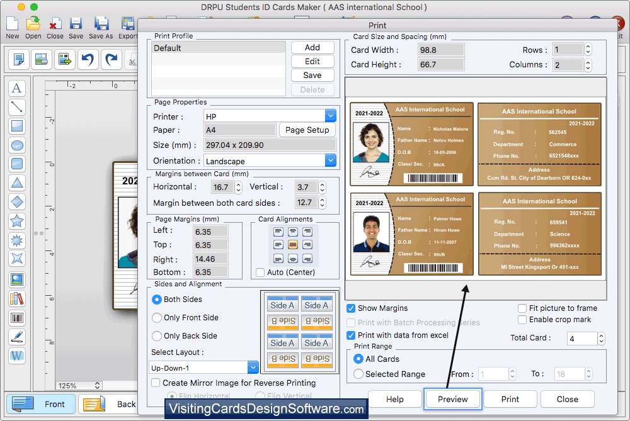Select the Insert image tool
Viewport: 630px width, 421px height.
(x=17, y=279)
